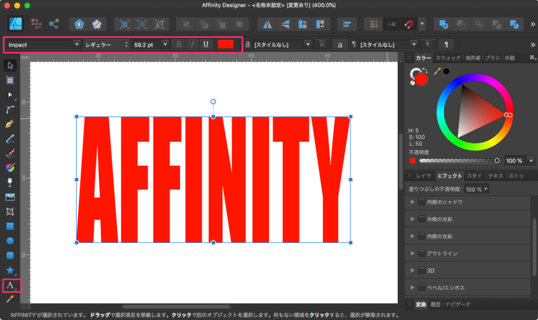This screenshot has height=320, width=538.
Task: Click the snapping magnet icon
Action: coord(408,24)
